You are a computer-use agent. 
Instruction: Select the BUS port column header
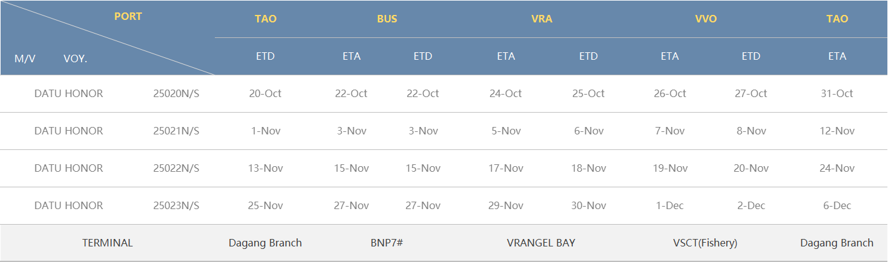click(x=387, y=19)
